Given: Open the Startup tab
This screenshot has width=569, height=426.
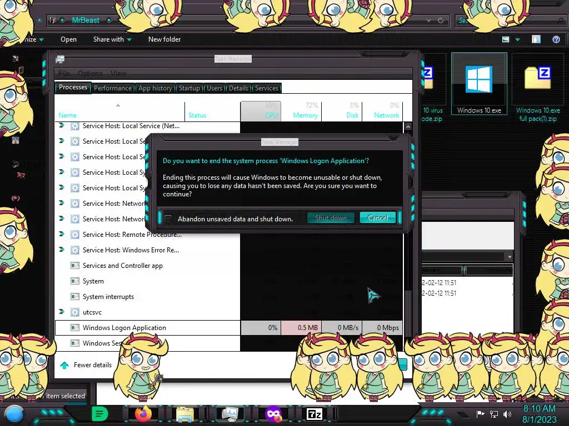Looking at the screenshot, I should (x=189, y=88).
